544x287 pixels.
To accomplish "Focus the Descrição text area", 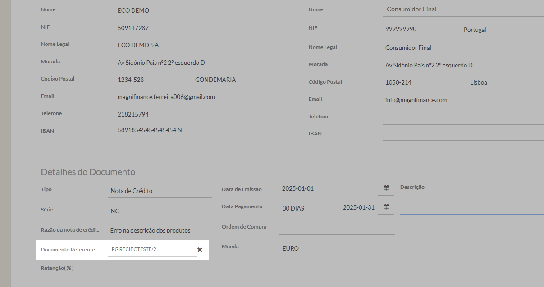I will click(471, 201).
